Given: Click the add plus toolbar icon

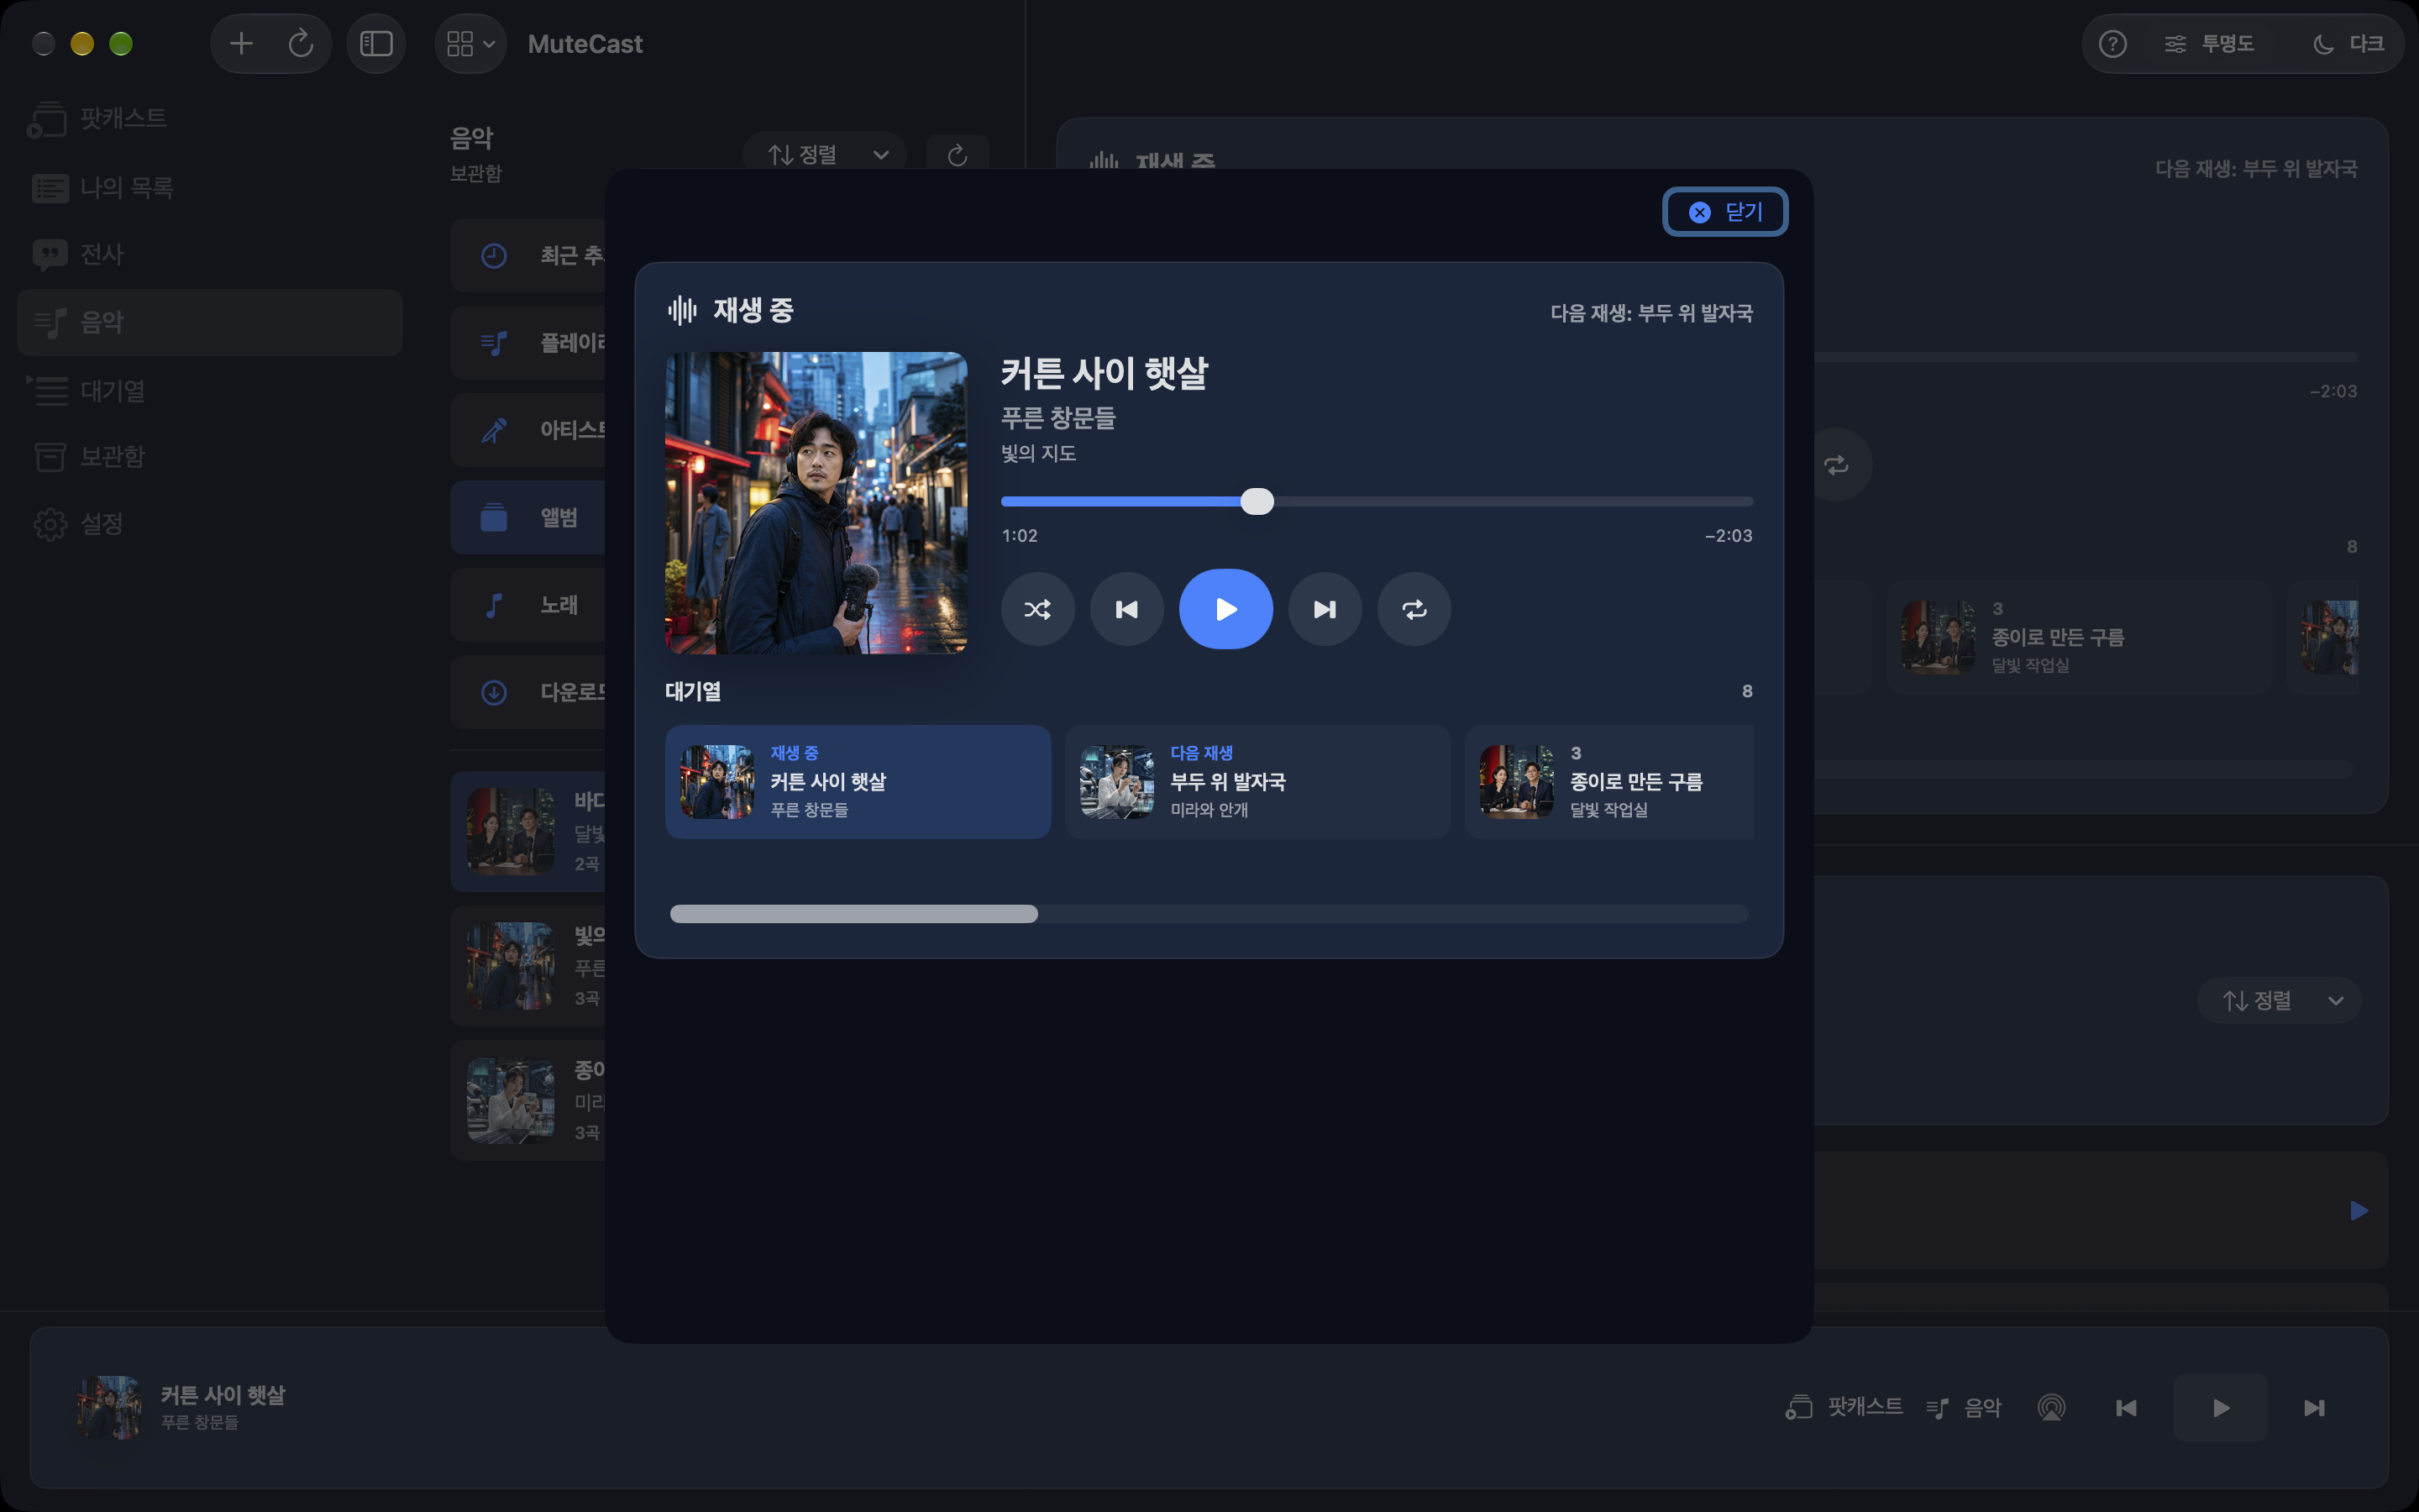Looking at the screenshot, I should (x=241, y=43).
